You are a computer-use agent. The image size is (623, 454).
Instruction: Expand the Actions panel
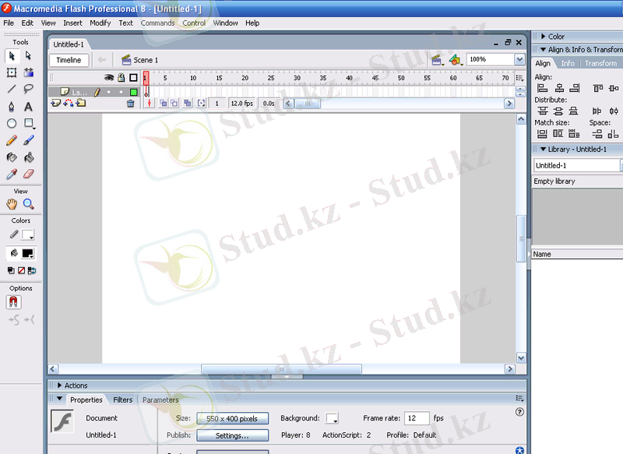(60, 385)
